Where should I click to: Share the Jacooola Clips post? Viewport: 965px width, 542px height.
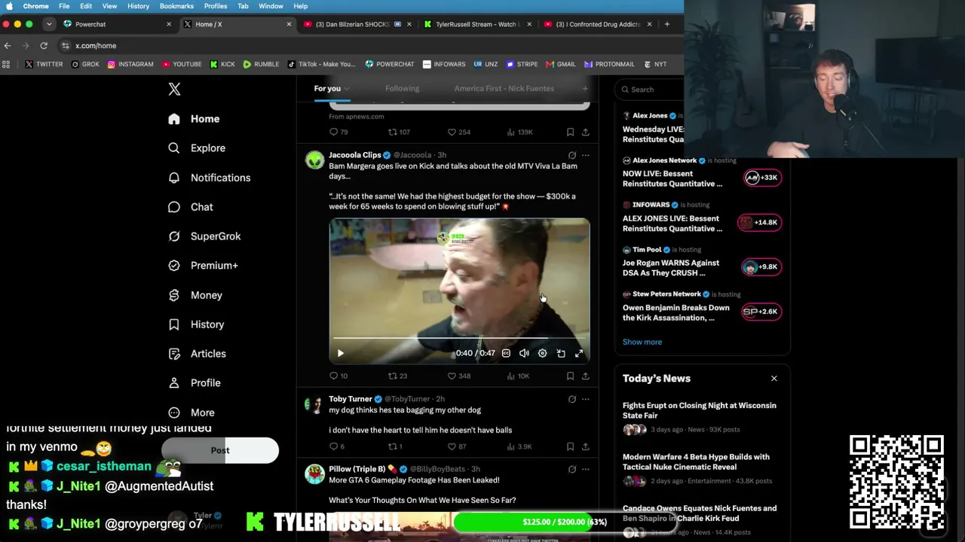585,376
